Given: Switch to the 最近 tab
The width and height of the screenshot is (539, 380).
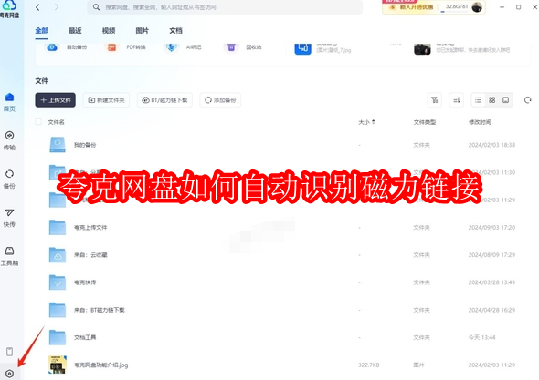Looking at the screenshot, I should (x=75, y=31).
